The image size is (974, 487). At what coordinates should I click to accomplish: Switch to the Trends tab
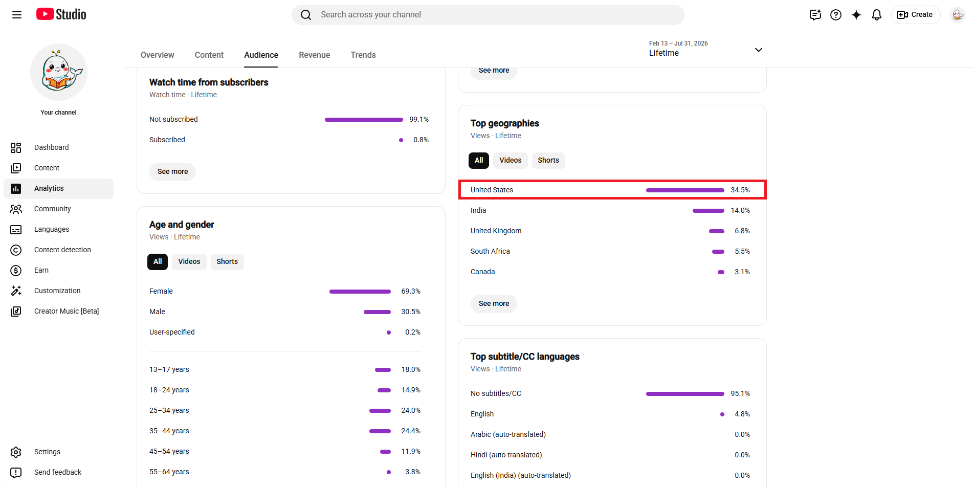coord(363,55)
